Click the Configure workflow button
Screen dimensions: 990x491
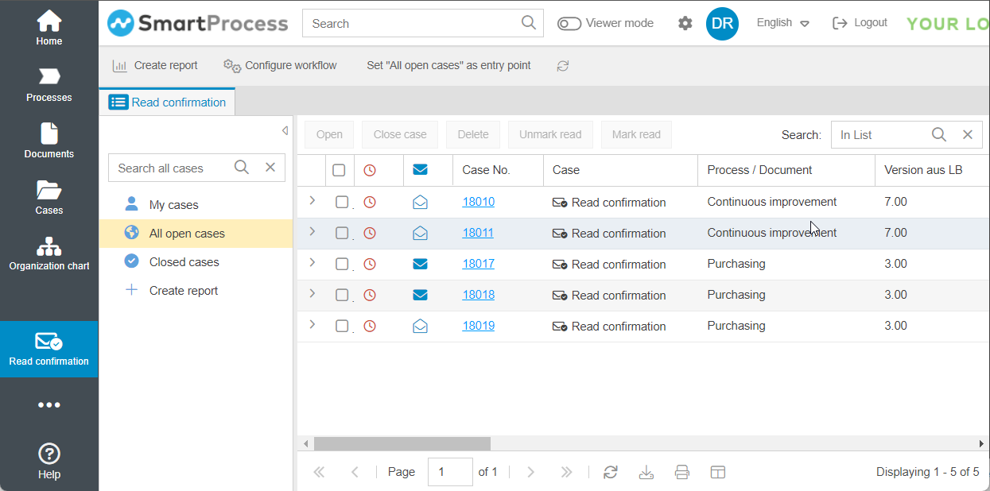pyautogui.click(x=281, y=65)
